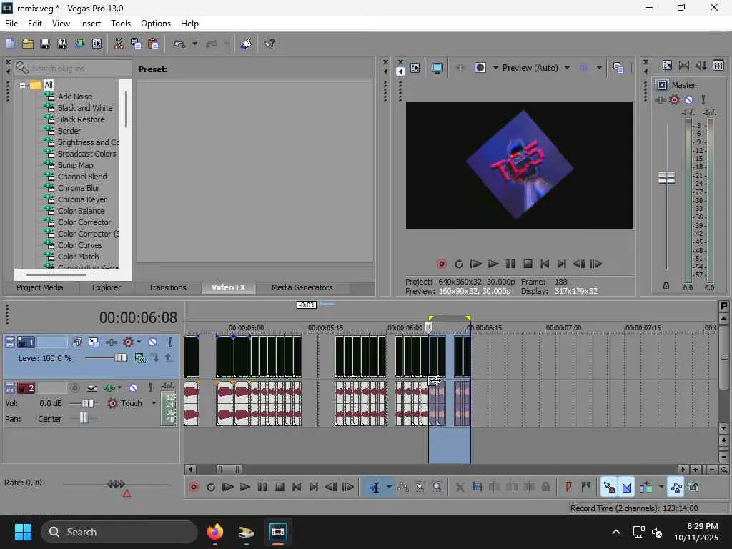The image size is (732, 549).
Task: Click the Trim/crop icon in timeline toolbar
Action: 477,487
